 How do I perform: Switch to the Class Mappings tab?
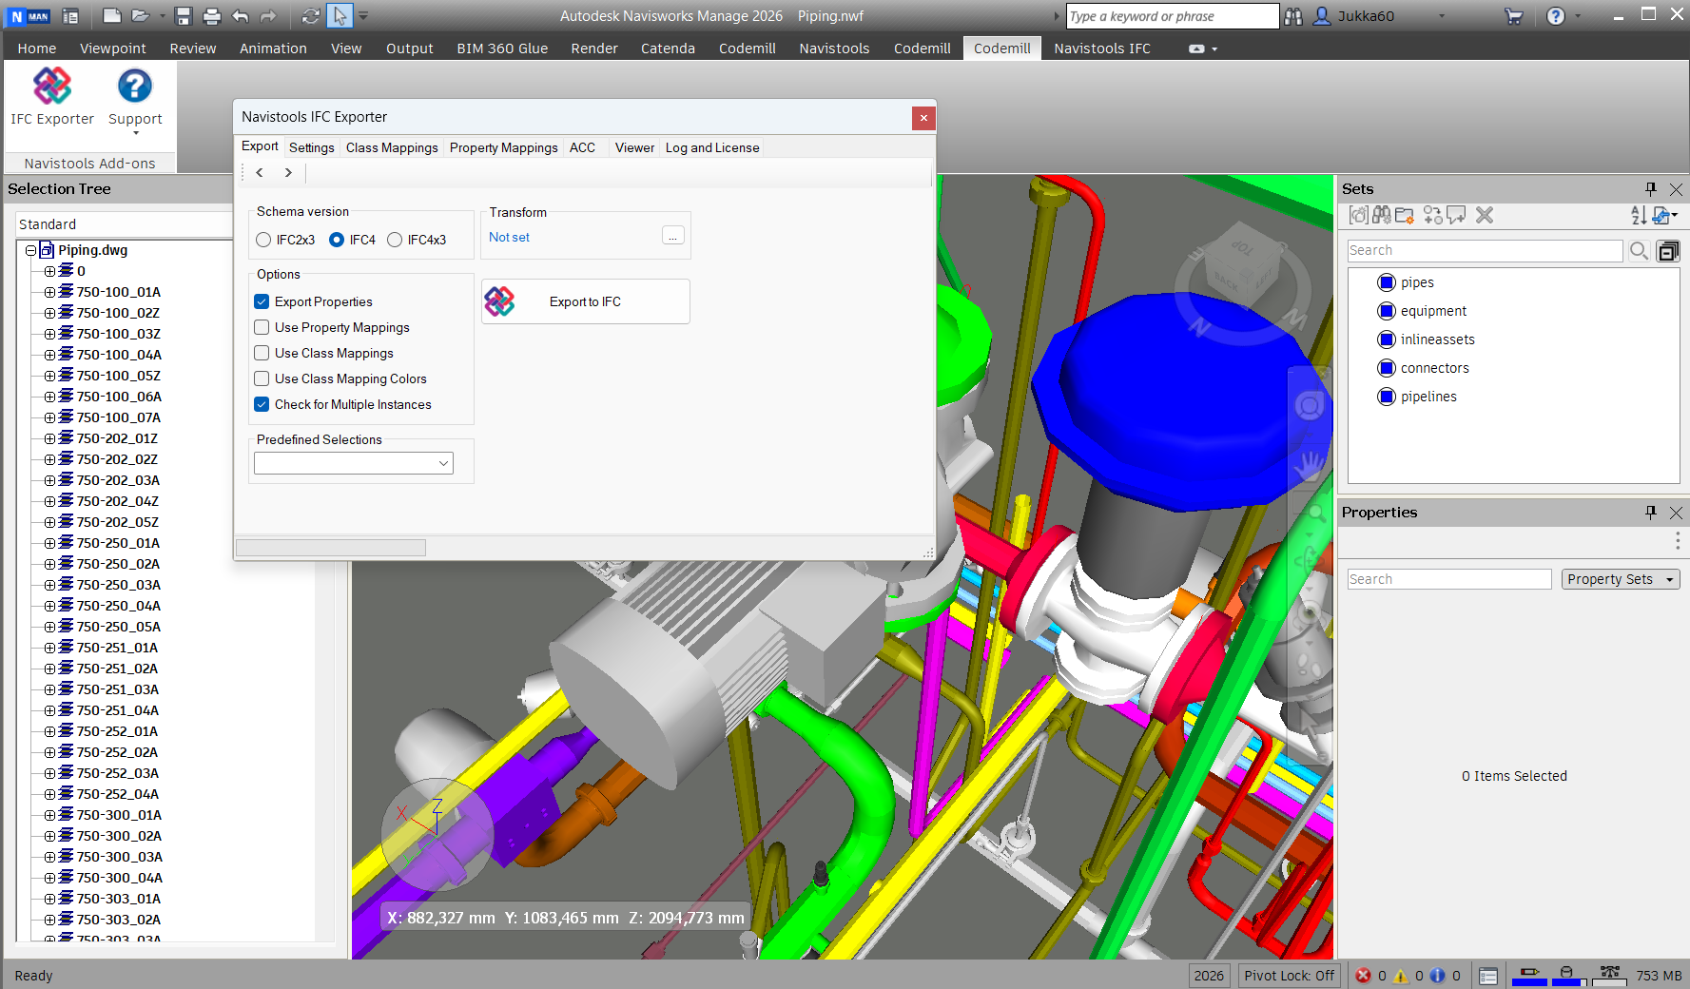click(392, 147)
